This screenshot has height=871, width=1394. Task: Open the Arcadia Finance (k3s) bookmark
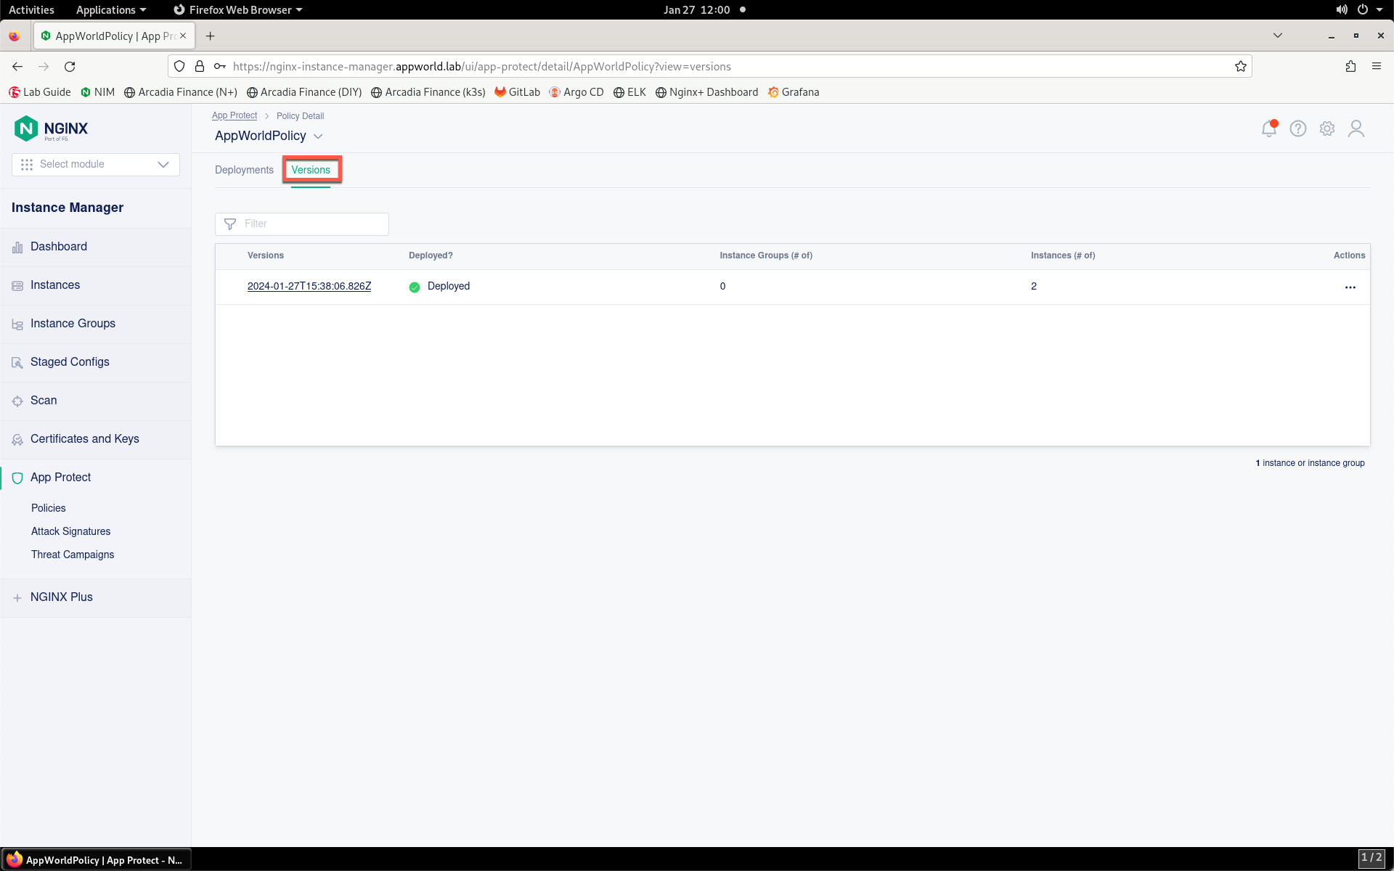coord(428,92)
